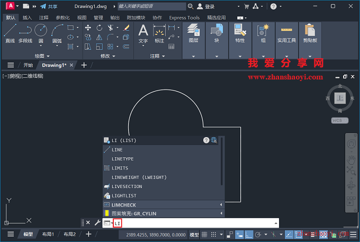Toggle model space (模型) status button
Image resolution: width=360 pixels, height=242 pixels.
tap(194, 235)
